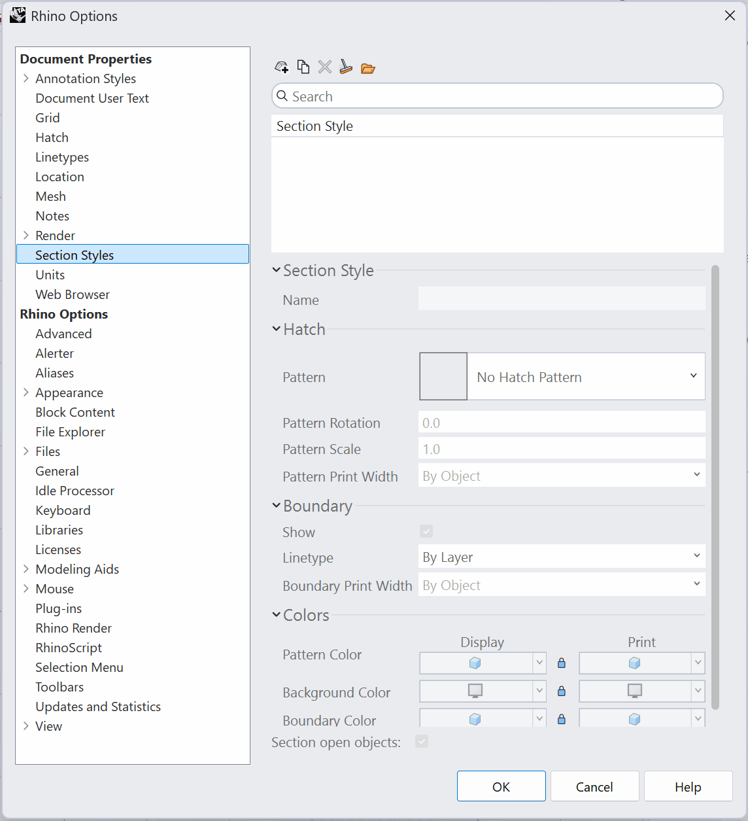Viewport: 748px width, 821px height.
Task: Select the Web Browser page
Action: click(73, 294)
